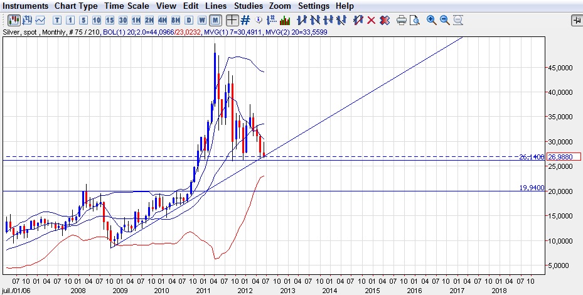The width and height of the screenshot is (583, 295).
Task: Open the Instruments menu
Action: (25, 6)
